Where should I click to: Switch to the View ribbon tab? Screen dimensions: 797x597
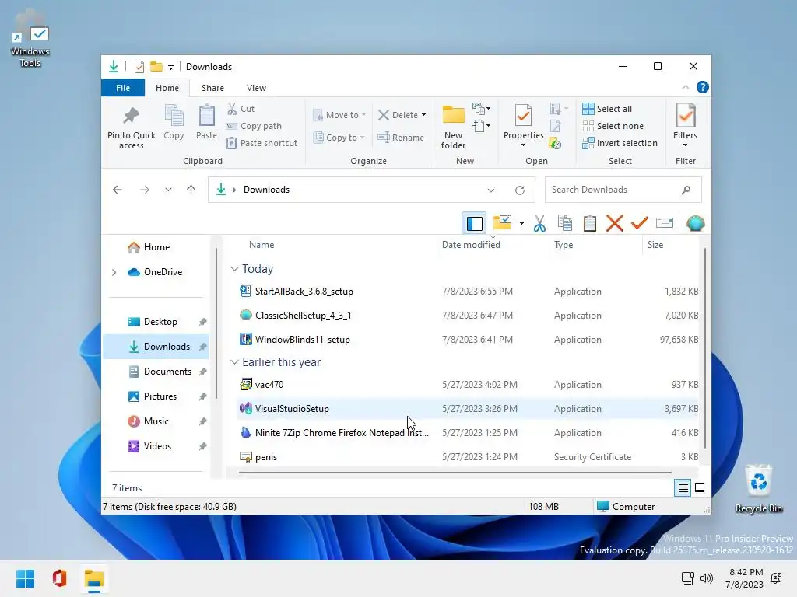click(256, 88)
